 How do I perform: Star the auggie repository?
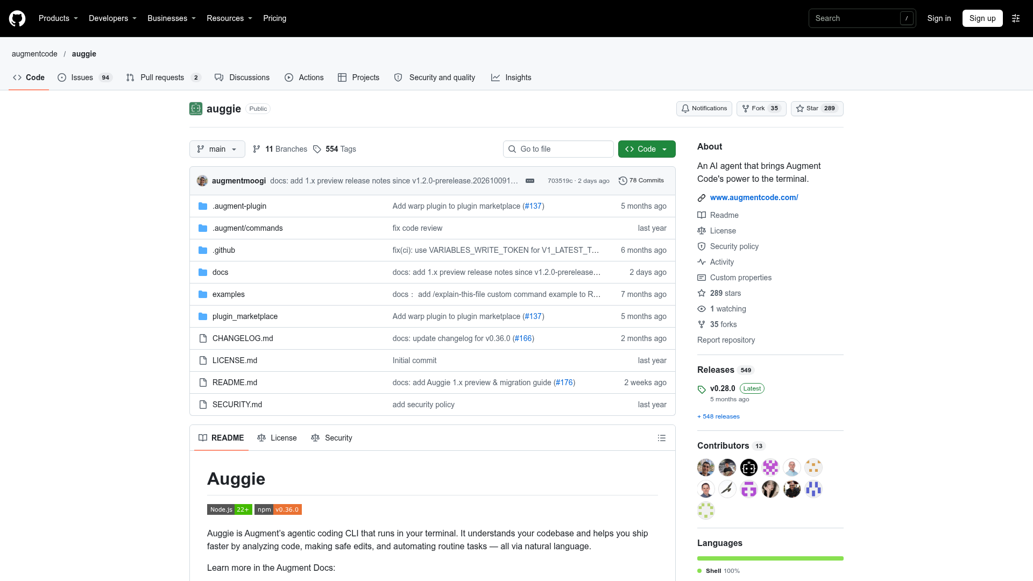pos(817,109)
